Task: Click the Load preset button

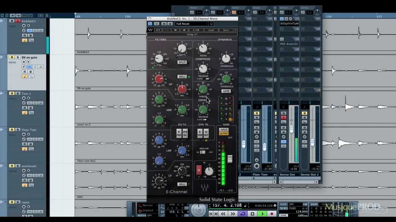Action: click(211, 30)
